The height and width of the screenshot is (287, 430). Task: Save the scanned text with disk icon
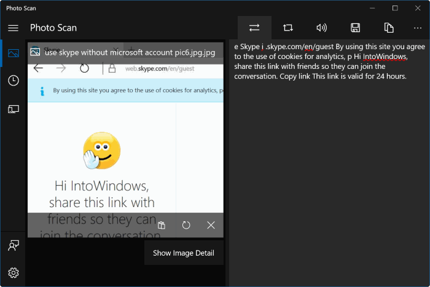coord(356,28)
